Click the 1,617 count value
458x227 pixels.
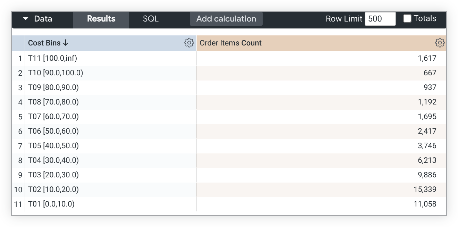(427, 58)
